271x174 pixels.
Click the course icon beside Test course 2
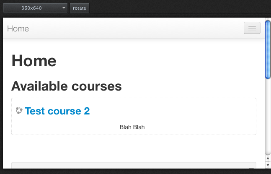coord(19,111)
